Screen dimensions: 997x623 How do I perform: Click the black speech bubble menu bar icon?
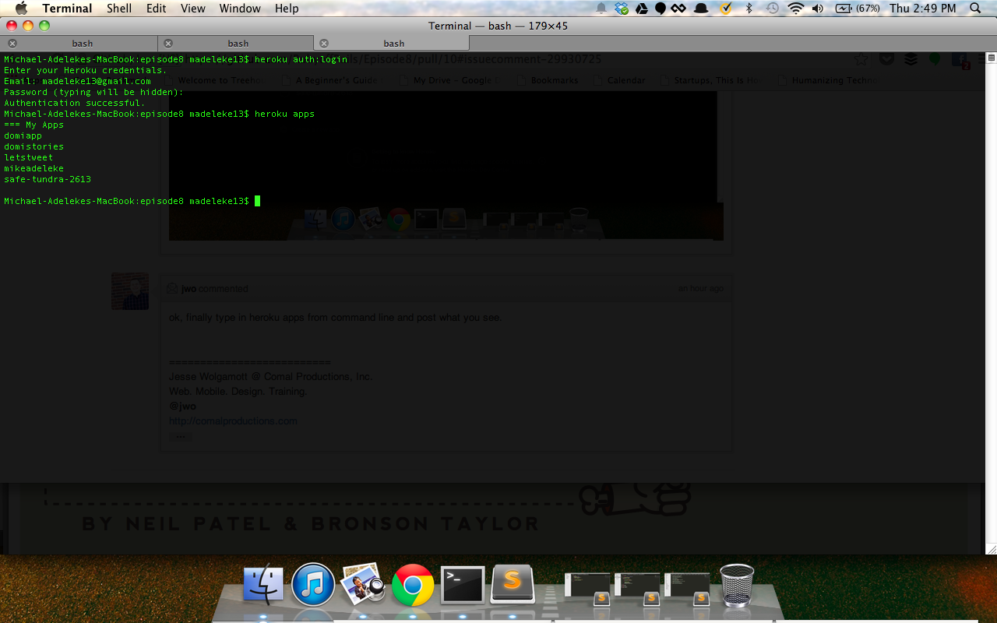[660, 9]
